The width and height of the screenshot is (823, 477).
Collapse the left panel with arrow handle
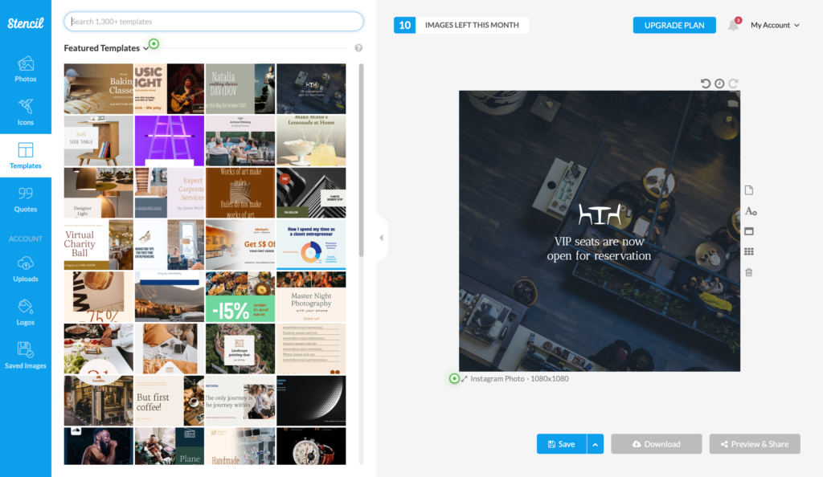tap(381, 238)
